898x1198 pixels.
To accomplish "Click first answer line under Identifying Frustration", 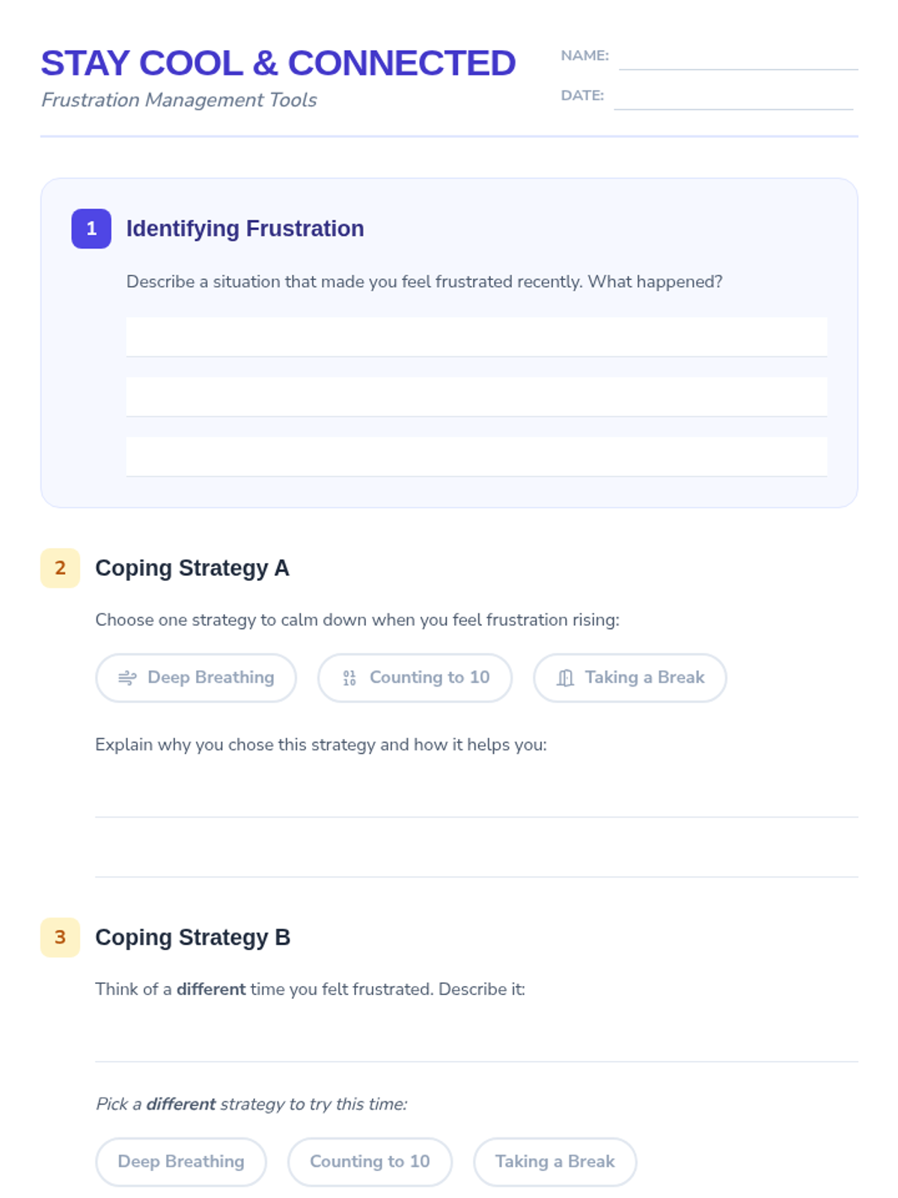I will pyautogui.click(x=477, y=337).
